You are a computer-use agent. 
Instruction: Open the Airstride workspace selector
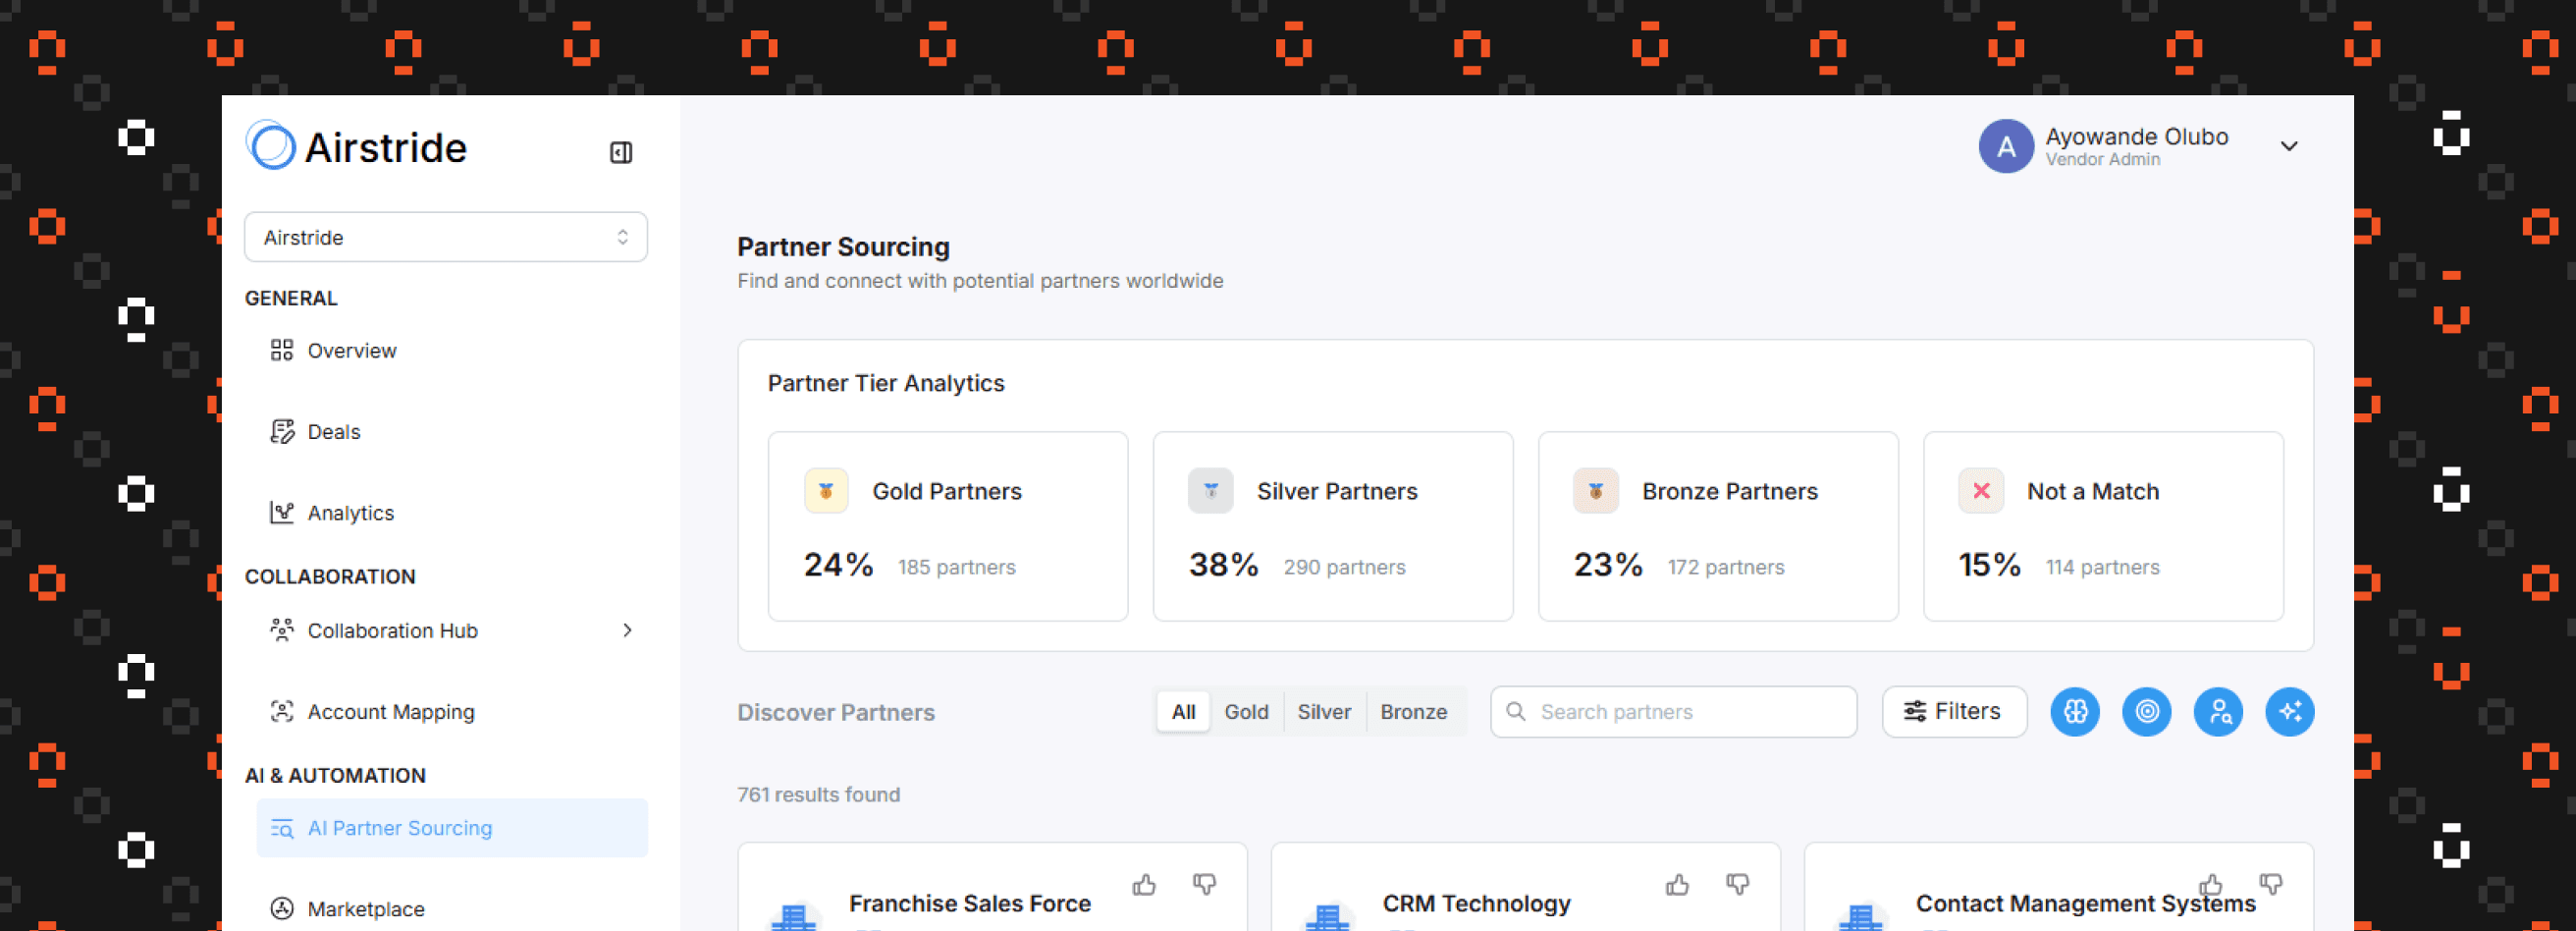click(445, 237)
